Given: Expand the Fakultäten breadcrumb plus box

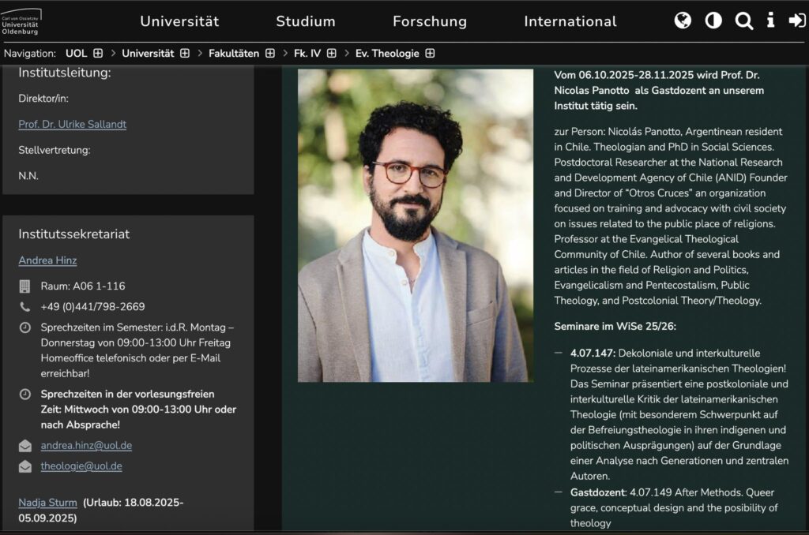Looking at the screenshot, I should coord(270,54).
